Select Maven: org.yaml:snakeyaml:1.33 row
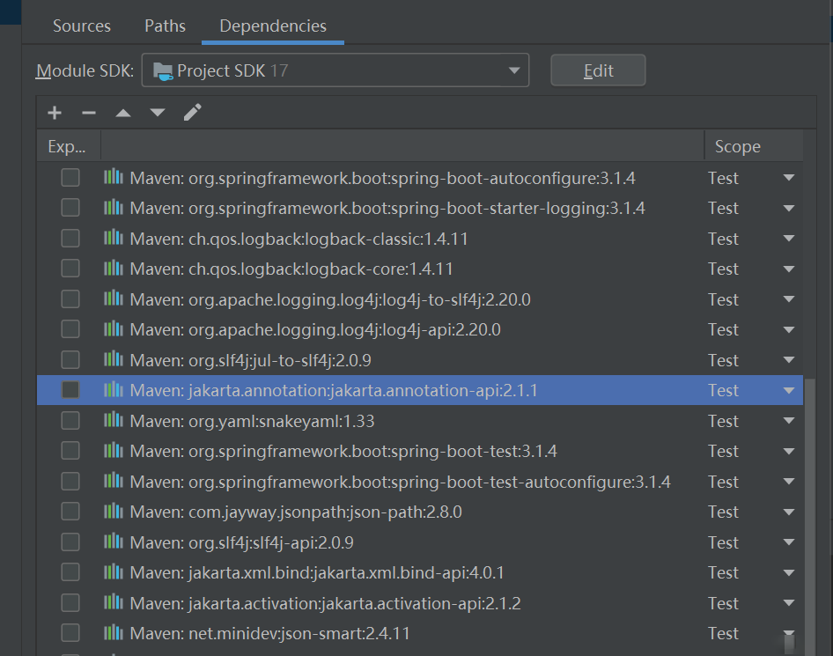The image size is (833, 656). click(x=420, y=421)
